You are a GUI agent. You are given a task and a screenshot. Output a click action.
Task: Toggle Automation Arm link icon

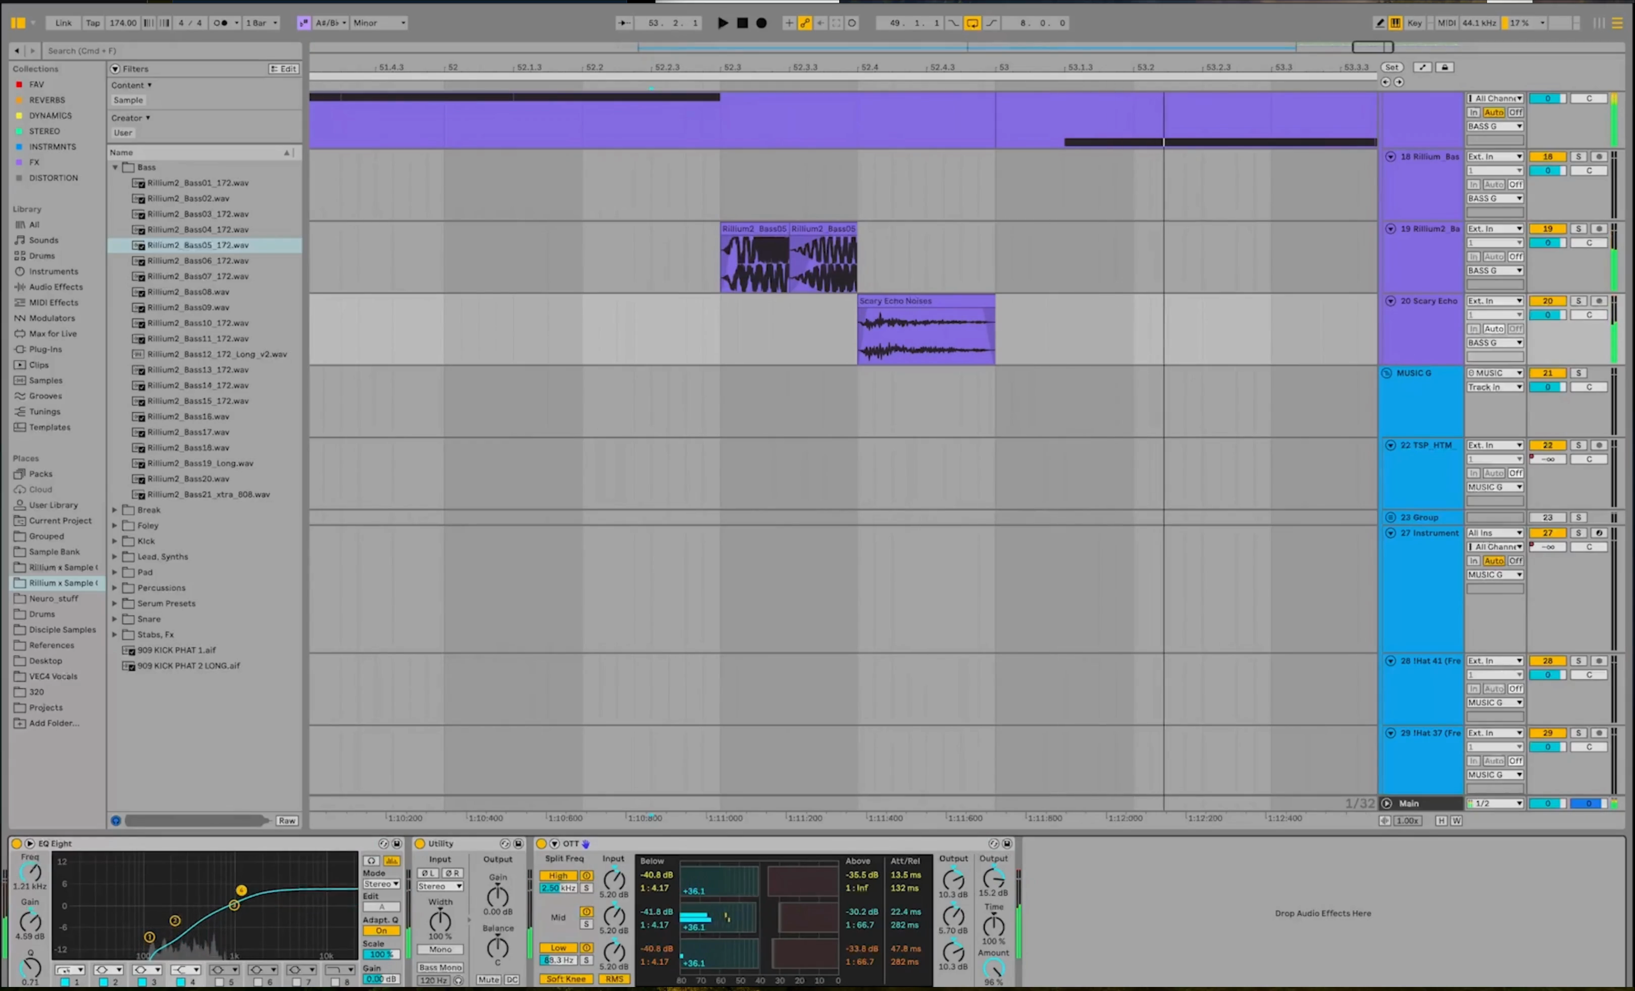(805, 23)
